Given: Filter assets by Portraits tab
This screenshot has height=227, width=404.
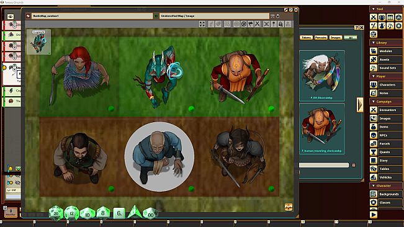Looking at the screenshot, I should (x=321, y=38).
